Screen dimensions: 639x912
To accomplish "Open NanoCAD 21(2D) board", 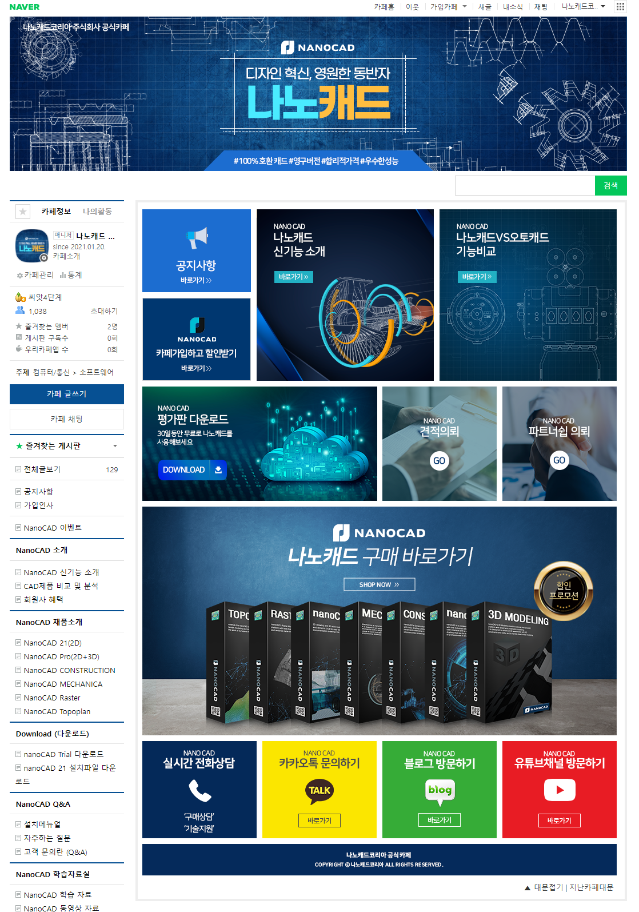I will tap(53, 643).
